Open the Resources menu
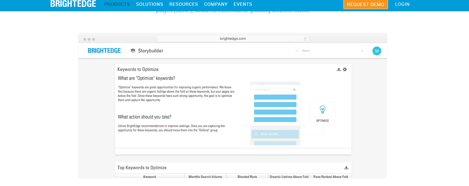Image resolution: width=469 pixels, height=186 pixels. click(x=183, y=4)
